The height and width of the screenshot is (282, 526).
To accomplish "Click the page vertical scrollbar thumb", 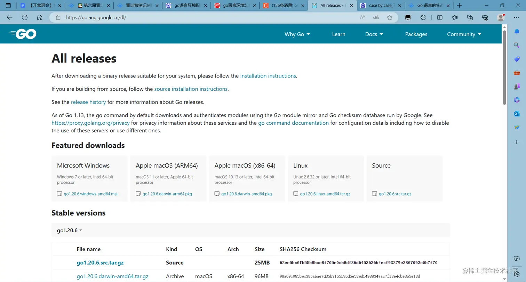I will 504,68.
